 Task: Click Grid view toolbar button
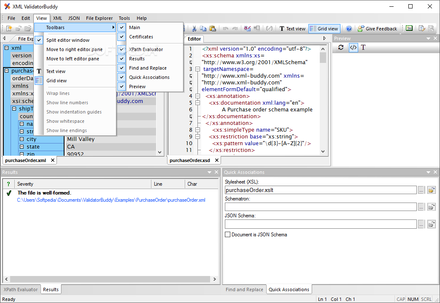(324, 29)
